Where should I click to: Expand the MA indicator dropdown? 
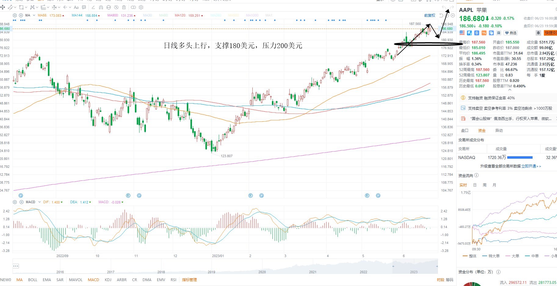(x=34, y=15)
